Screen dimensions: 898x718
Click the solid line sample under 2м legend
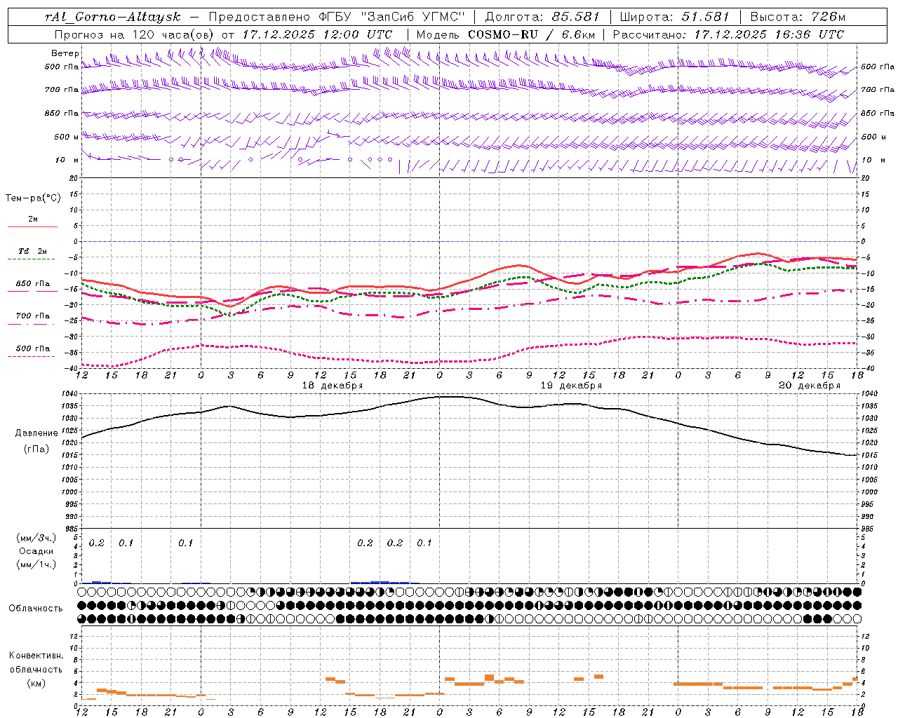[32, 226]
